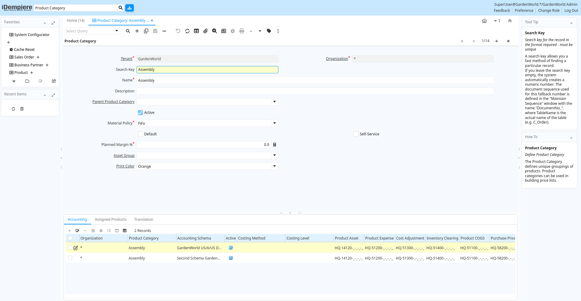581x301 pixels.
Task: Switch to the Assigned Products tab
Action: click(110, 220)
